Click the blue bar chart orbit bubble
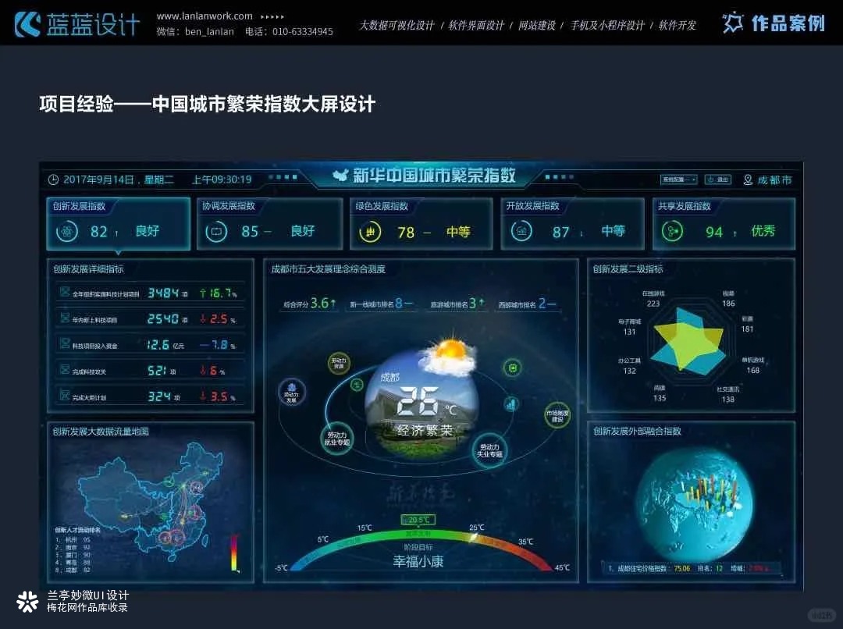This screenshot has height=629, width=843. pos(511,403)
